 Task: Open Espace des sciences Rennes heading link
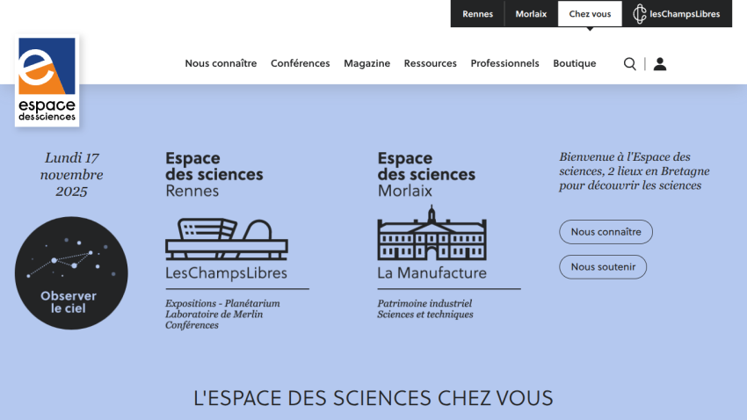click(x=214, y=174)
